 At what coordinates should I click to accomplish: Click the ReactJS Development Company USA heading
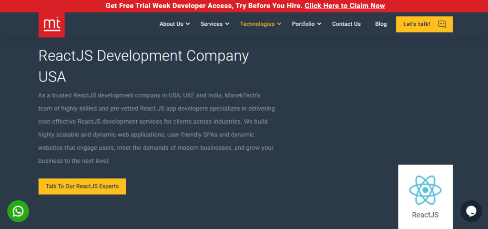point(143,66)
